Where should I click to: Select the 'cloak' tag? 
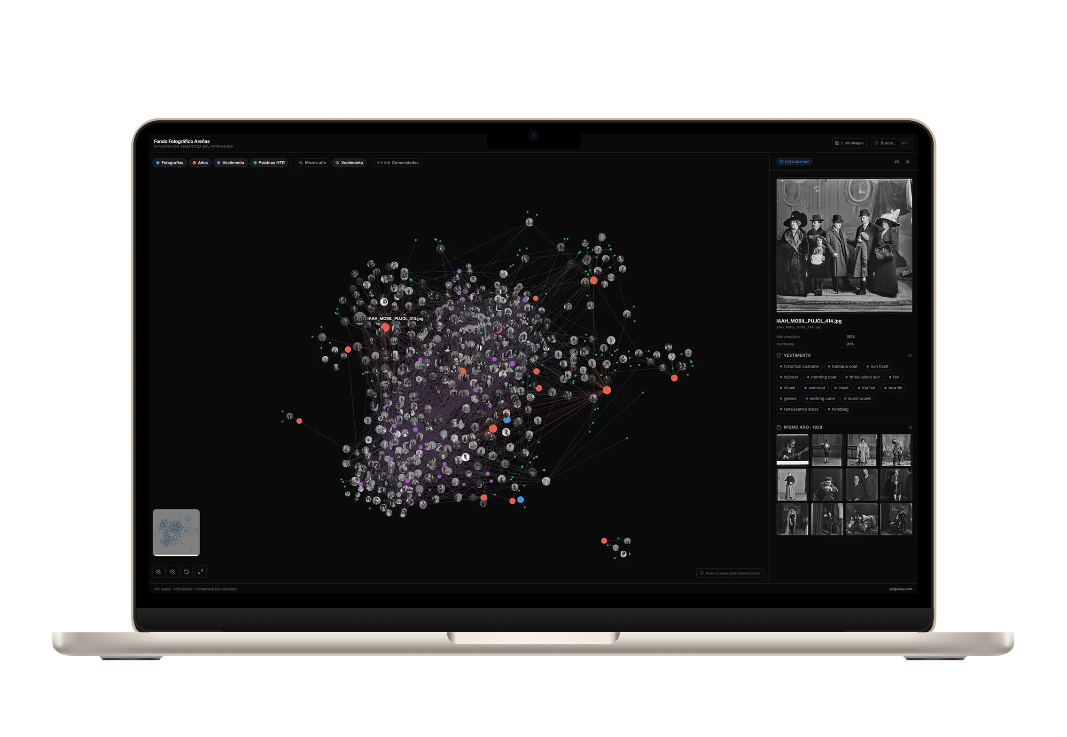pyautogui.click(x=841, y=388)
